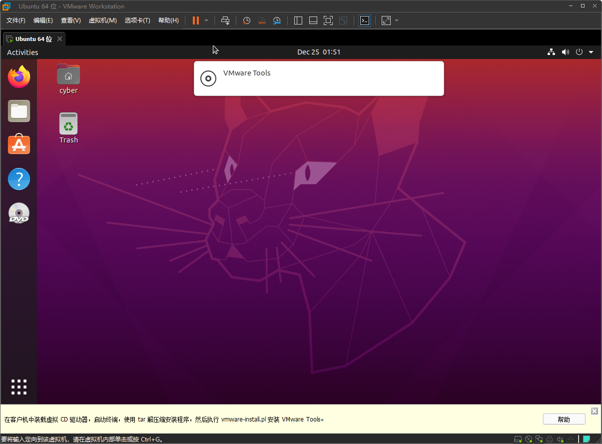This screenshot has width=602, height=444.
Task: Open the 选项卡(T) menu
Action: point(137,20)
